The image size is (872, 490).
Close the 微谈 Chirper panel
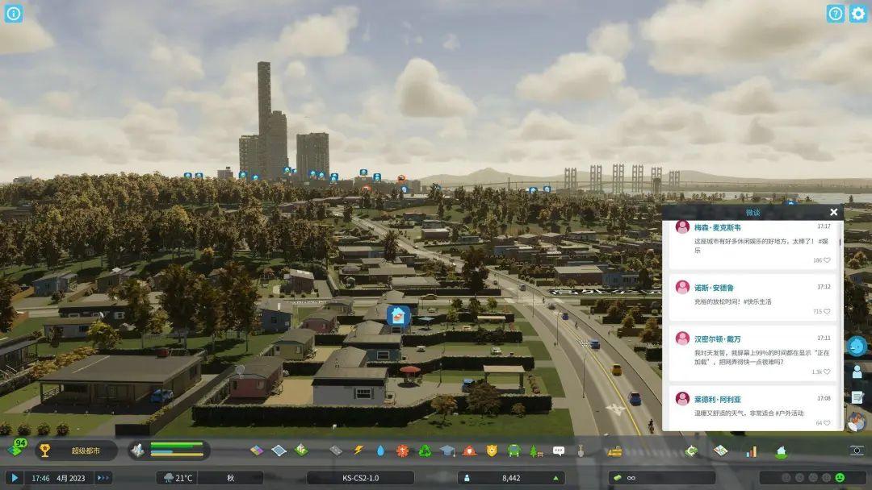(833, 212)
